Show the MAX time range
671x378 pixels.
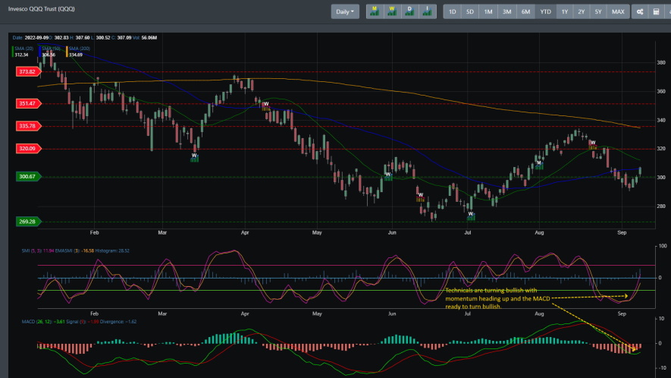pos(618,11)
